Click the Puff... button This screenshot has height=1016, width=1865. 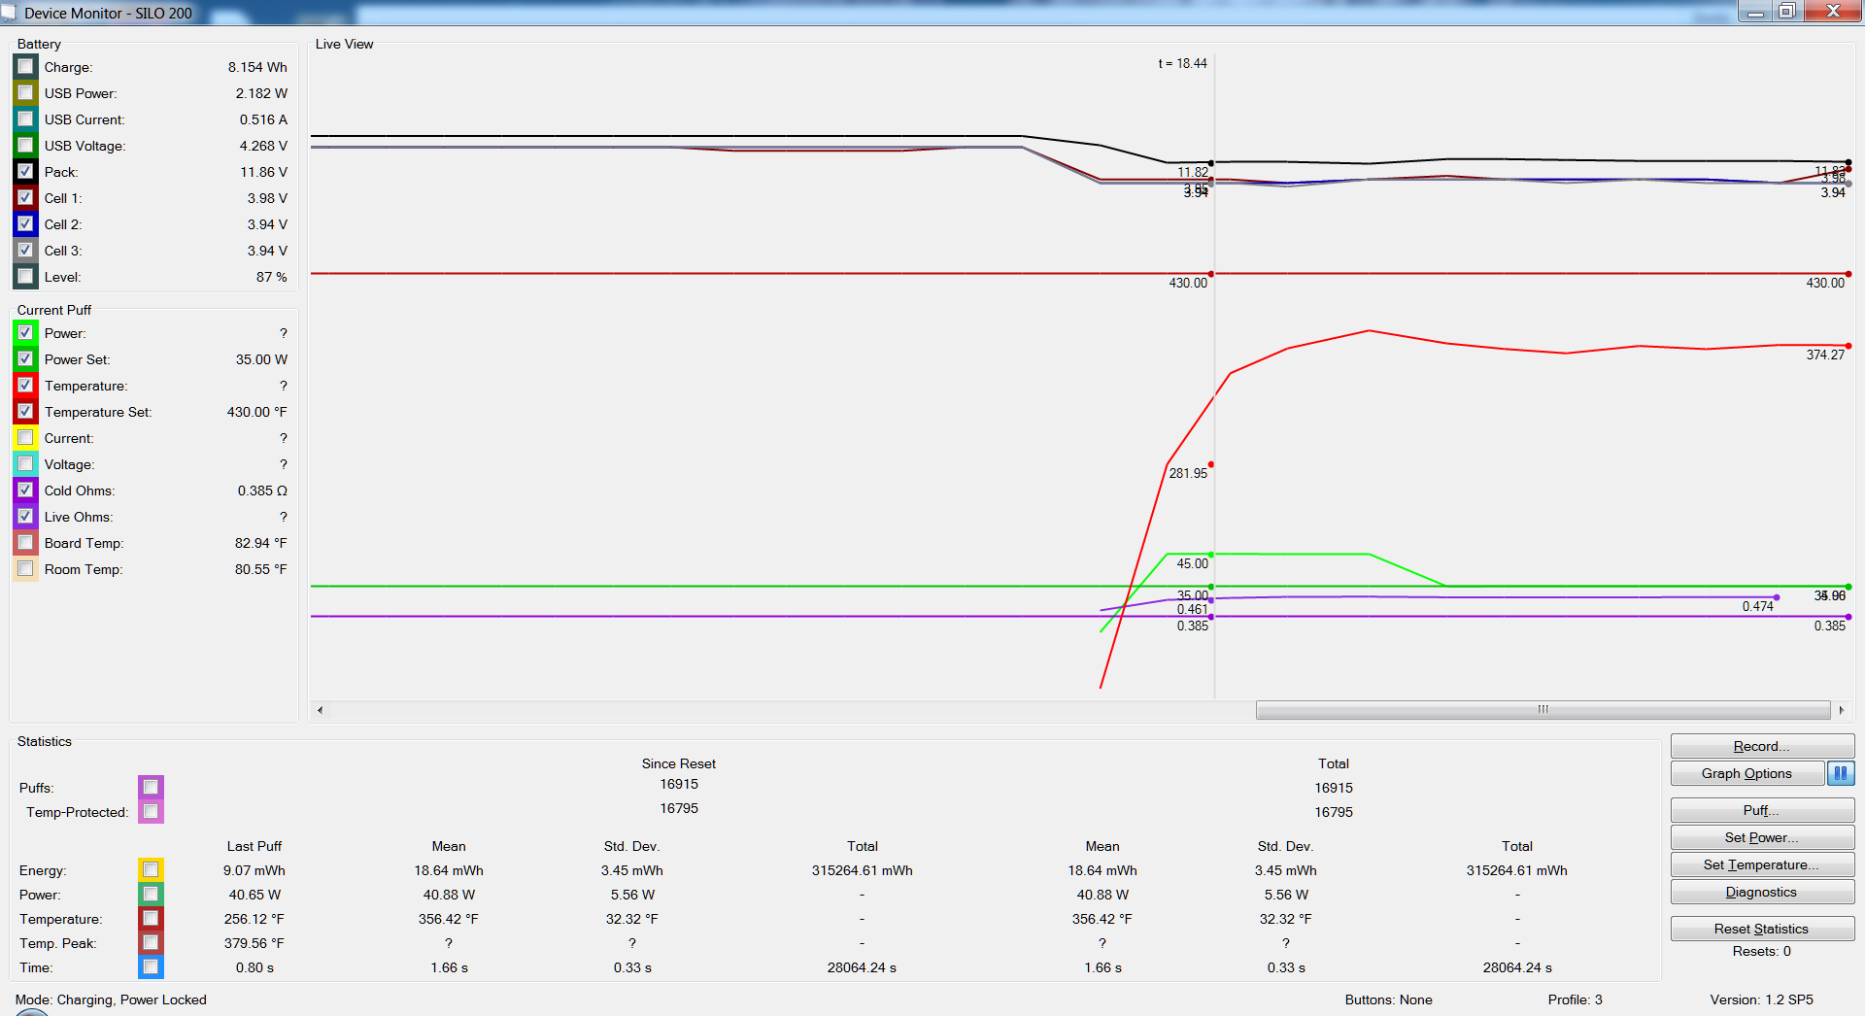[x=1761, y=810]
